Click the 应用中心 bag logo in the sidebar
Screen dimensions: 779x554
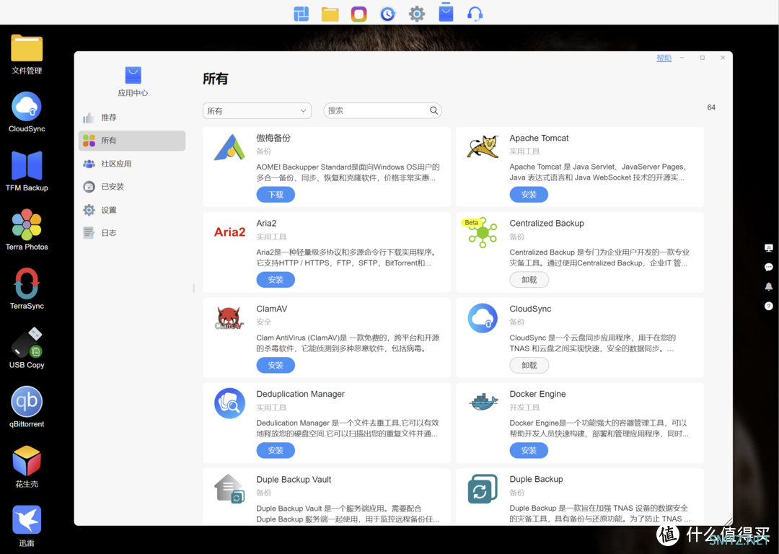[x=133, y=76]
